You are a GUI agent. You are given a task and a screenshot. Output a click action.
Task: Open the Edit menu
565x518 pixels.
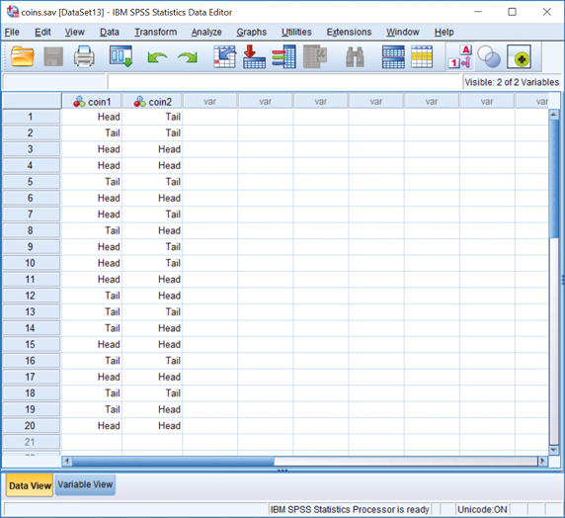42,32
